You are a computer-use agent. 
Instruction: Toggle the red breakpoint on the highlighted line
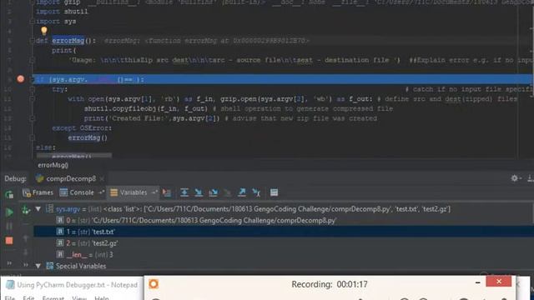pyautogui.click(x=21, y=79)
